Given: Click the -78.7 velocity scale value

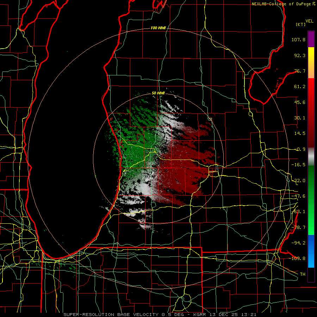Looking at the screenshot, I should 298,228.
